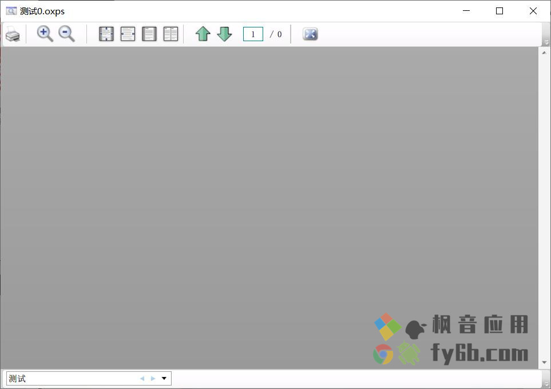This screenshot has height=389, width=551.
Task: Switch to two-page view
Action: coord(171,34)
